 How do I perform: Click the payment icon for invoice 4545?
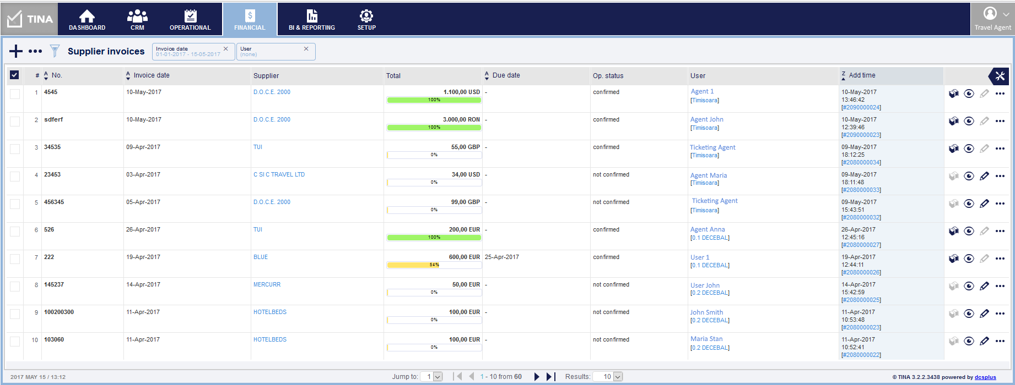pos(953,94)
